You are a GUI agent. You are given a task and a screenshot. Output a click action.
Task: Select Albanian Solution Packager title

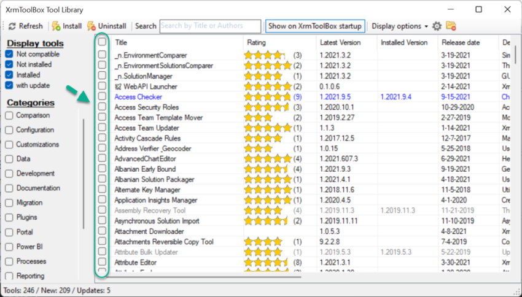(x=155, y=179)
